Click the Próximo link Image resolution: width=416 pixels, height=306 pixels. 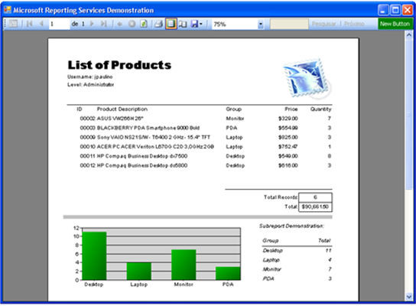pyautogui.click(x=354, y=24)
